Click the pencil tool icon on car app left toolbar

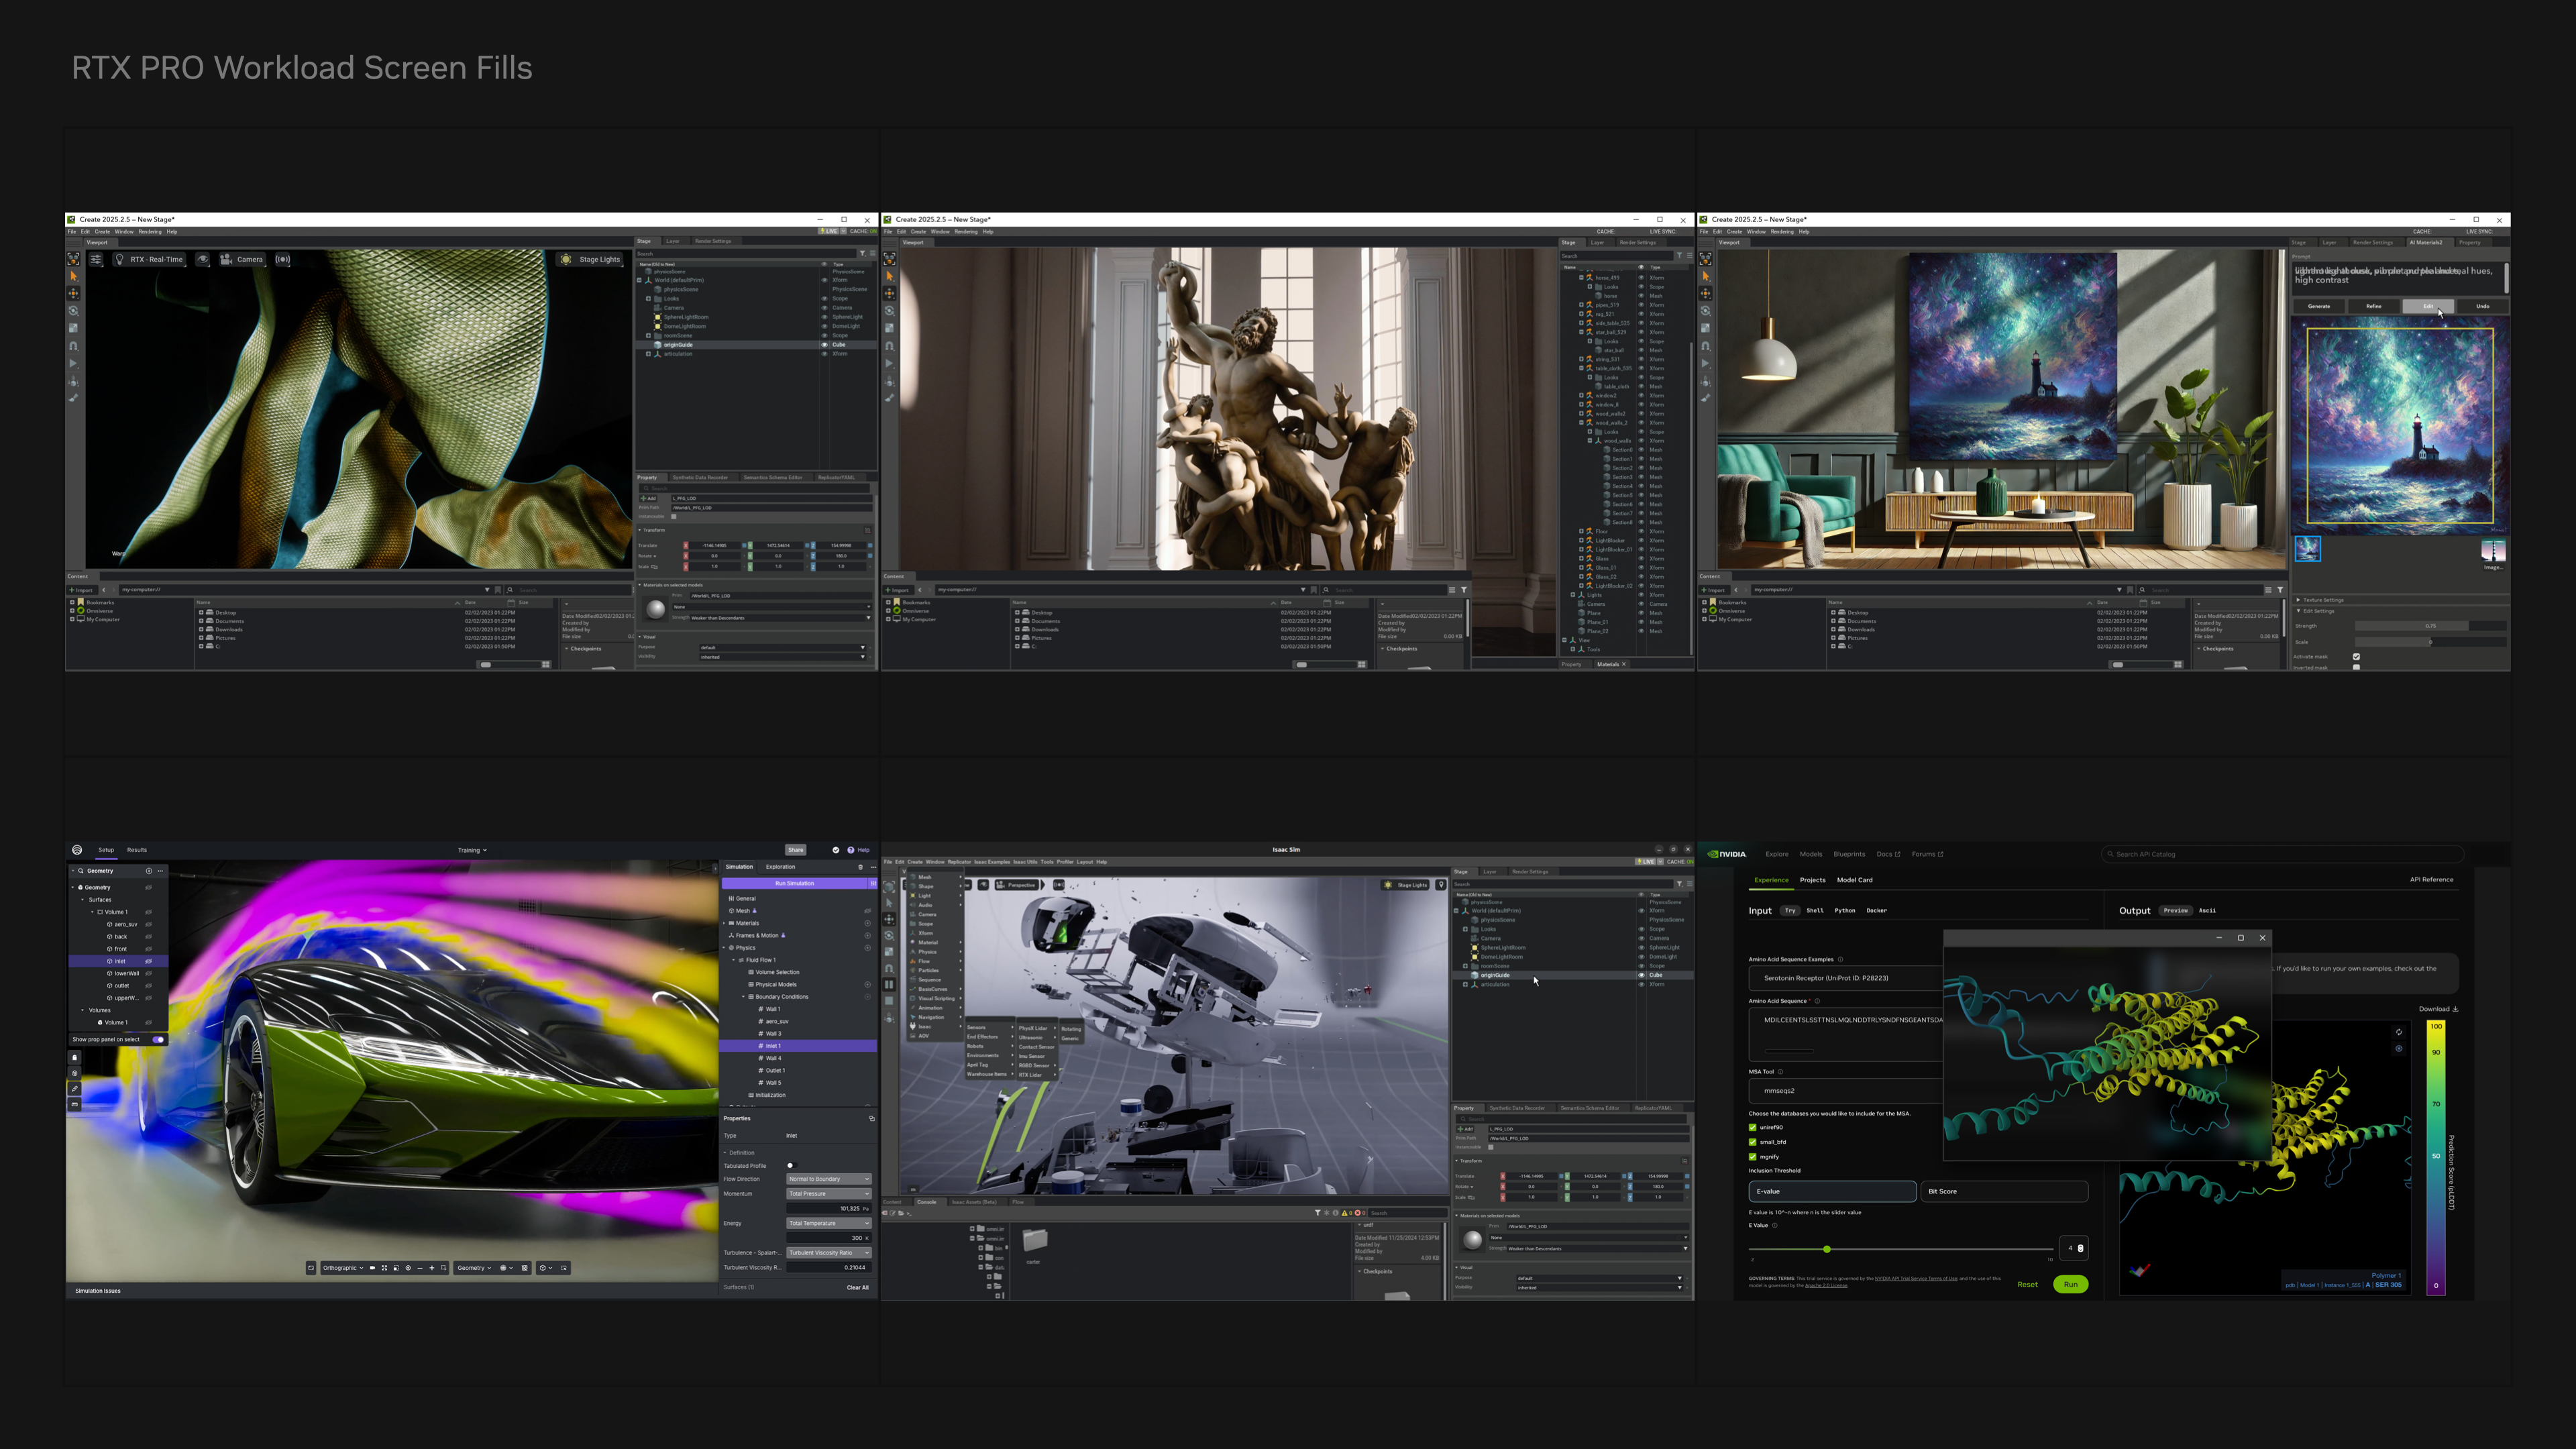[x=74, y=1089]
